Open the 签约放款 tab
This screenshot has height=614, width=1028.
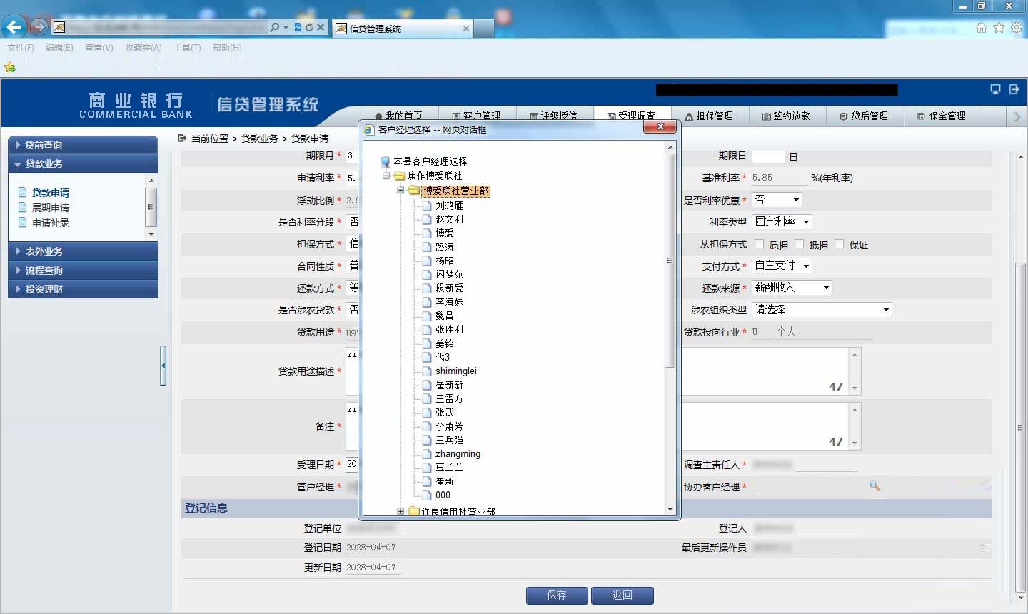(786, 116)
